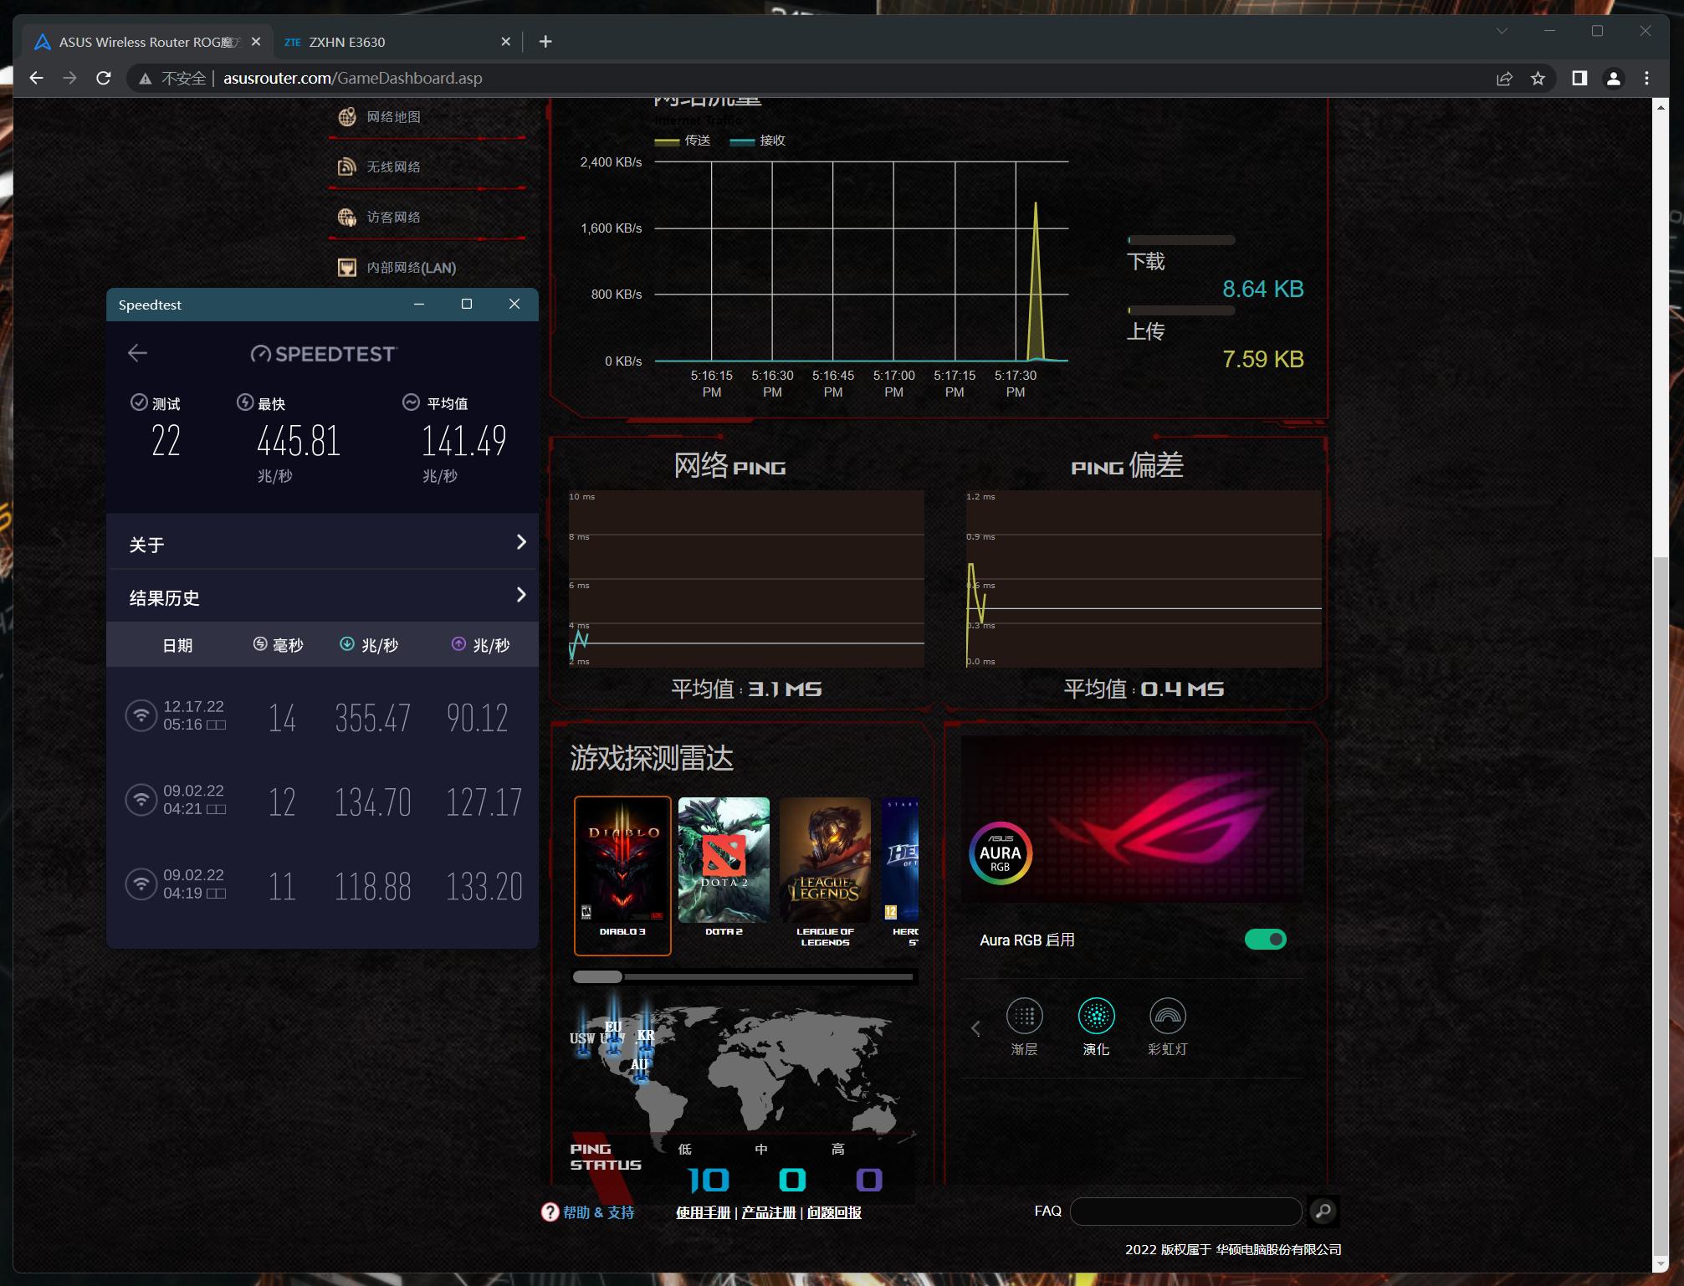Select the 渐层 gradient lighting effect icon
The height and width of the screenshot is (1286, 1684).
pyautogui.click(x=1024, y=1016)
